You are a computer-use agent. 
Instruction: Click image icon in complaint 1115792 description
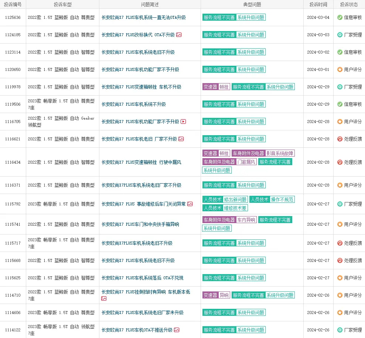(x=190, y=204)
